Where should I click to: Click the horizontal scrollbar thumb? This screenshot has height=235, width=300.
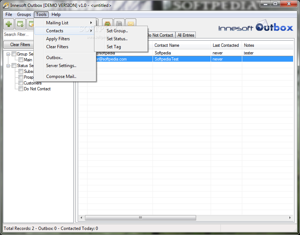coord(141,218)
